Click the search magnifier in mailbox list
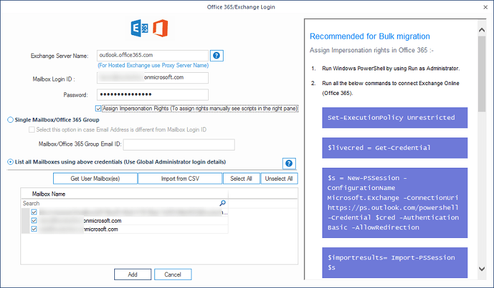Image resolution: width=494 pixels, height=288 pixels. click(x=222, y=203)
